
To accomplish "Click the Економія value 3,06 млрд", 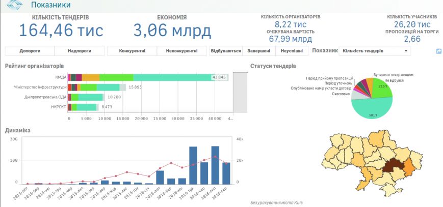I will [172, 30].
